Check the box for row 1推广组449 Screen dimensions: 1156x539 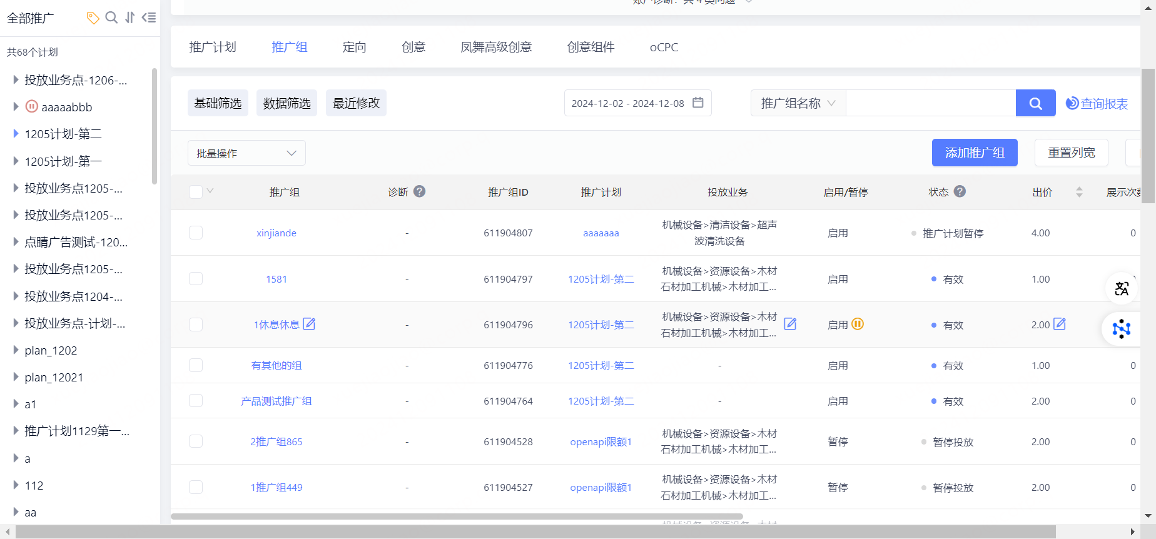coord(196,486)
